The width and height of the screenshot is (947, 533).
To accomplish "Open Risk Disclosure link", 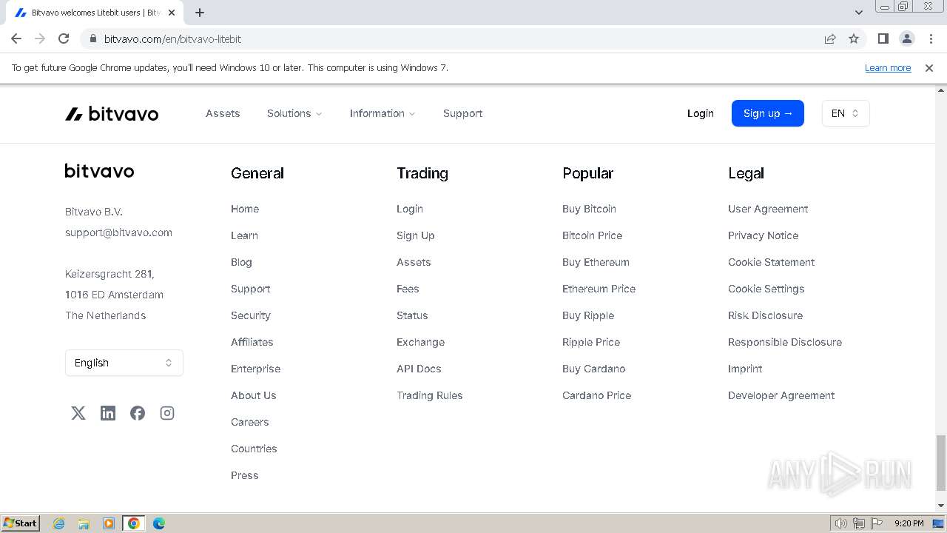I will click(766, 315).
